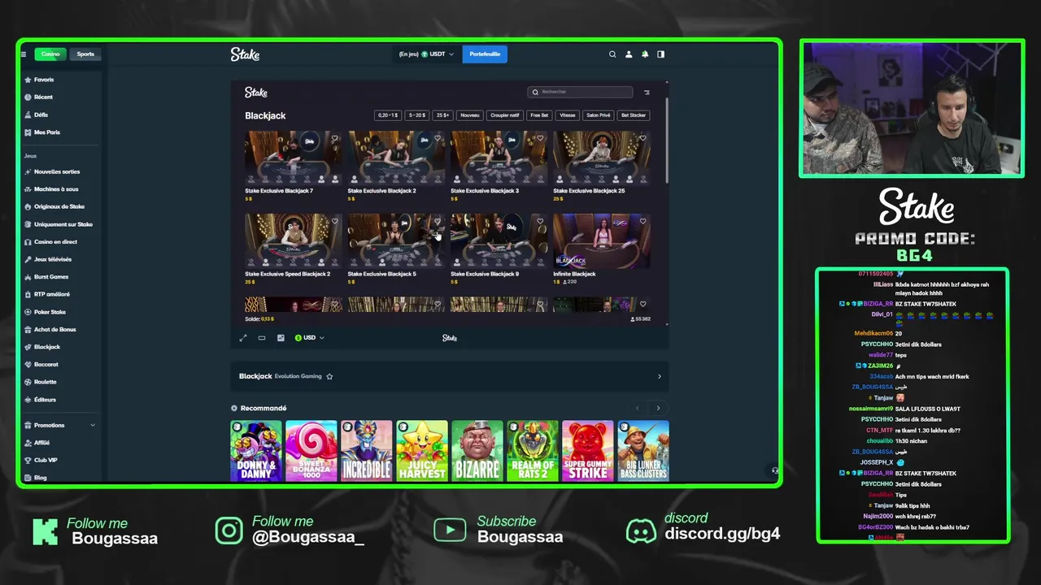Favorite Stake Exclusive Blackjack 9 heart

pyautogui.click(x=540, y=222)
